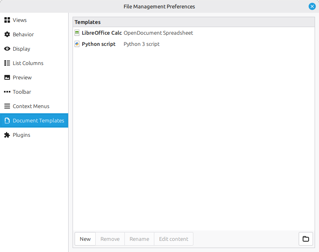The height and width of the screenshot is (252, 319).
Task: Click the Python script file icon
Action: (77, 44)
